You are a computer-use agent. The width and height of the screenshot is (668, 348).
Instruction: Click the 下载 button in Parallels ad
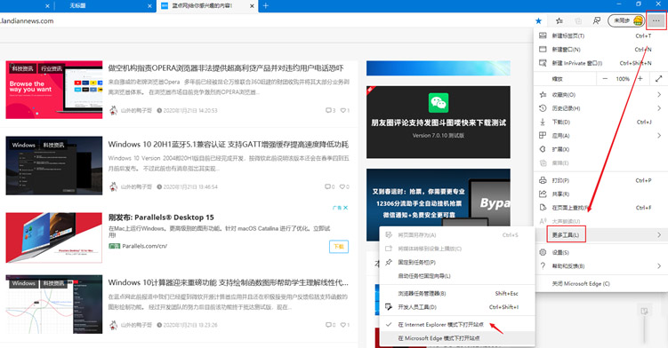coord(339,247)
